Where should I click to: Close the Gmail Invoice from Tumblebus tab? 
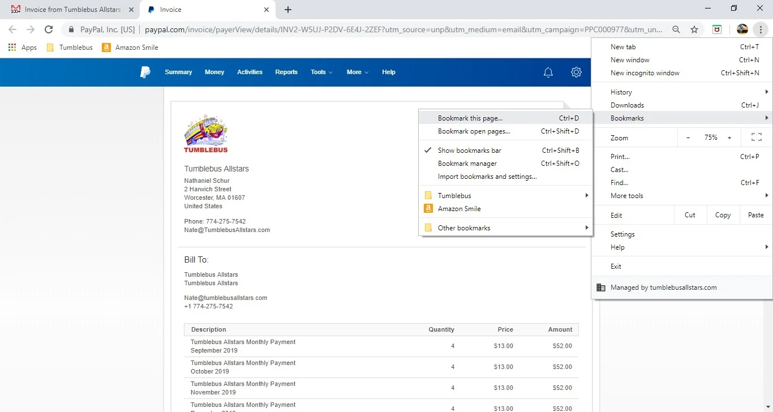click(x=131, y=10)
